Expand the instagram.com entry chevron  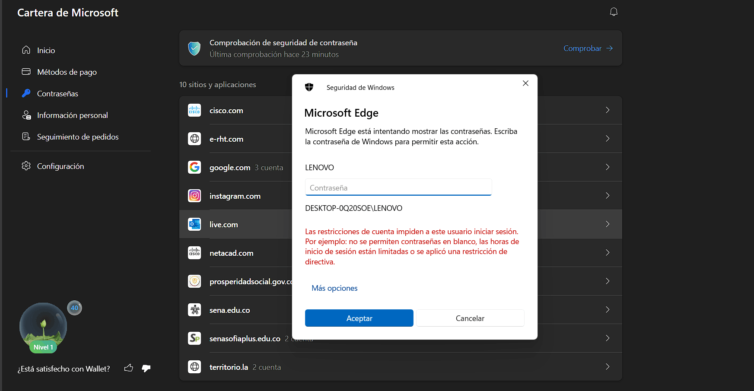(x=608, y=196)
